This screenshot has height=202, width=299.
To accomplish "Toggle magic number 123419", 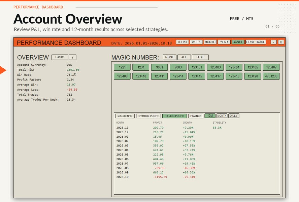I will click(234, 76).
